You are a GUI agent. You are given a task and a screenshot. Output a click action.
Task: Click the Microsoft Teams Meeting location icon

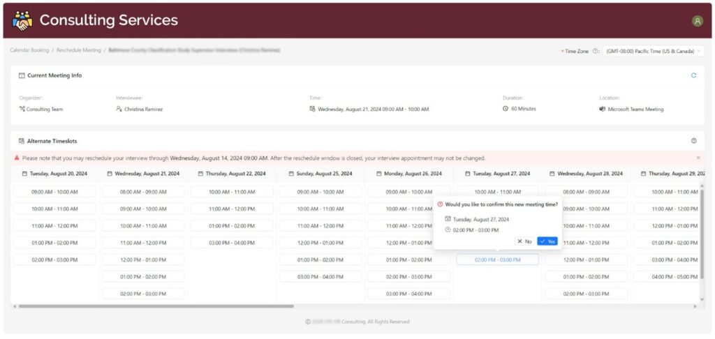(602, 109)
